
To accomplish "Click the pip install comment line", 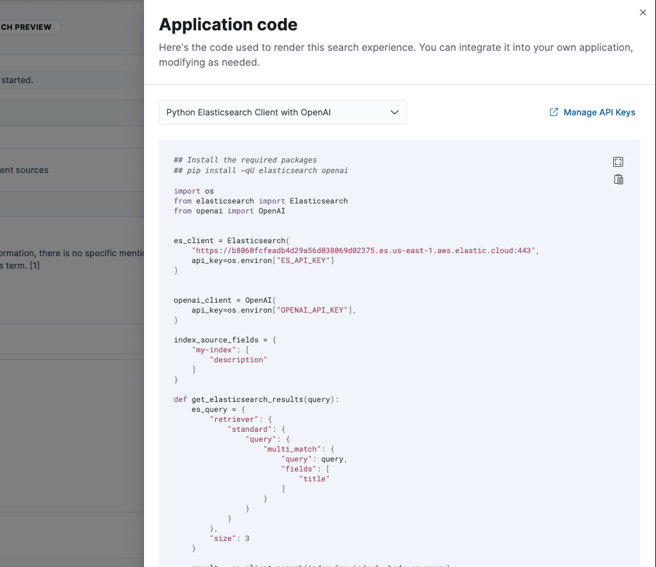I will [261, 170].
